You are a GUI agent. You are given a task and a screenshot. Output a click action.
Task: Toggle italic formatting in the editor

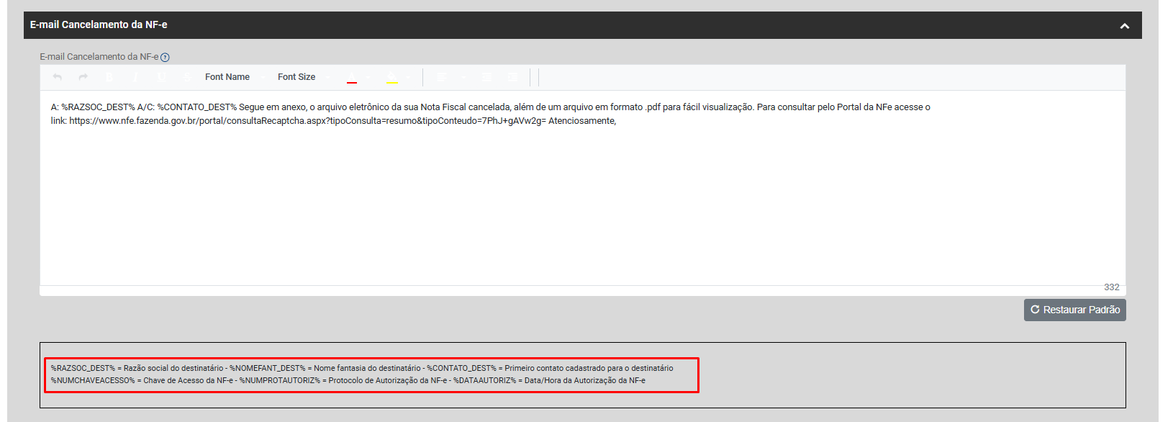[x=135, y=77]
